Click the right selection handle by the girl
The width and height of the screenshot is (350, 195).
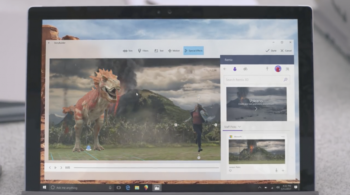(216, 125)
